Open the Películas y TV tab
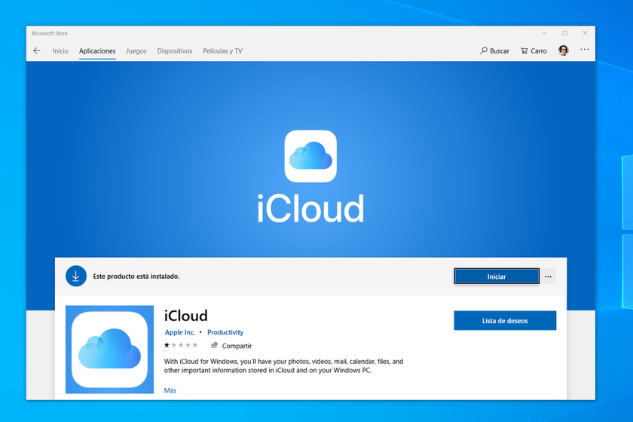The height and width of the screenshot is (422, 633). tap(222, 51)
